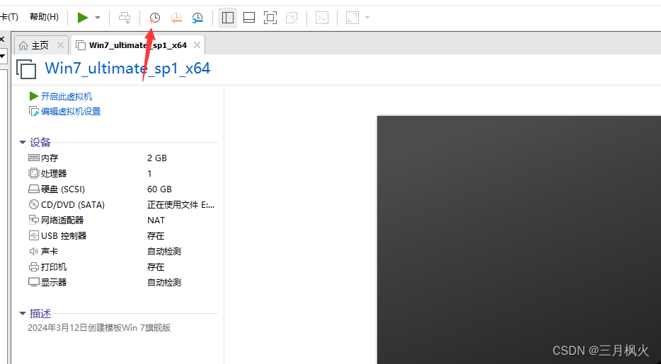This screenshot has height=364, width=661.
Task: Click 开启此虚拟机 link
Action: pyautogui.click(x=67, y=96)
